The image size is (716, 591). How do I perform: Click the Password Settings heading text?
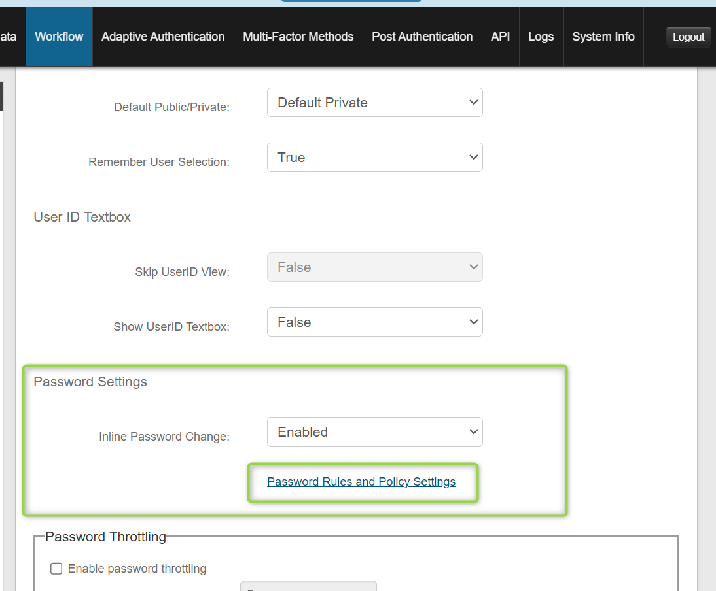click(x=90, y=382)
